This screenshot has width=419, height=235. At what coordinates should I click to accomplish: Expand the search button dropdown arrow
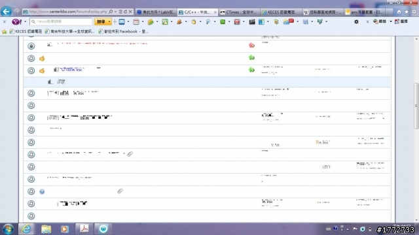(x=109, y=22)
